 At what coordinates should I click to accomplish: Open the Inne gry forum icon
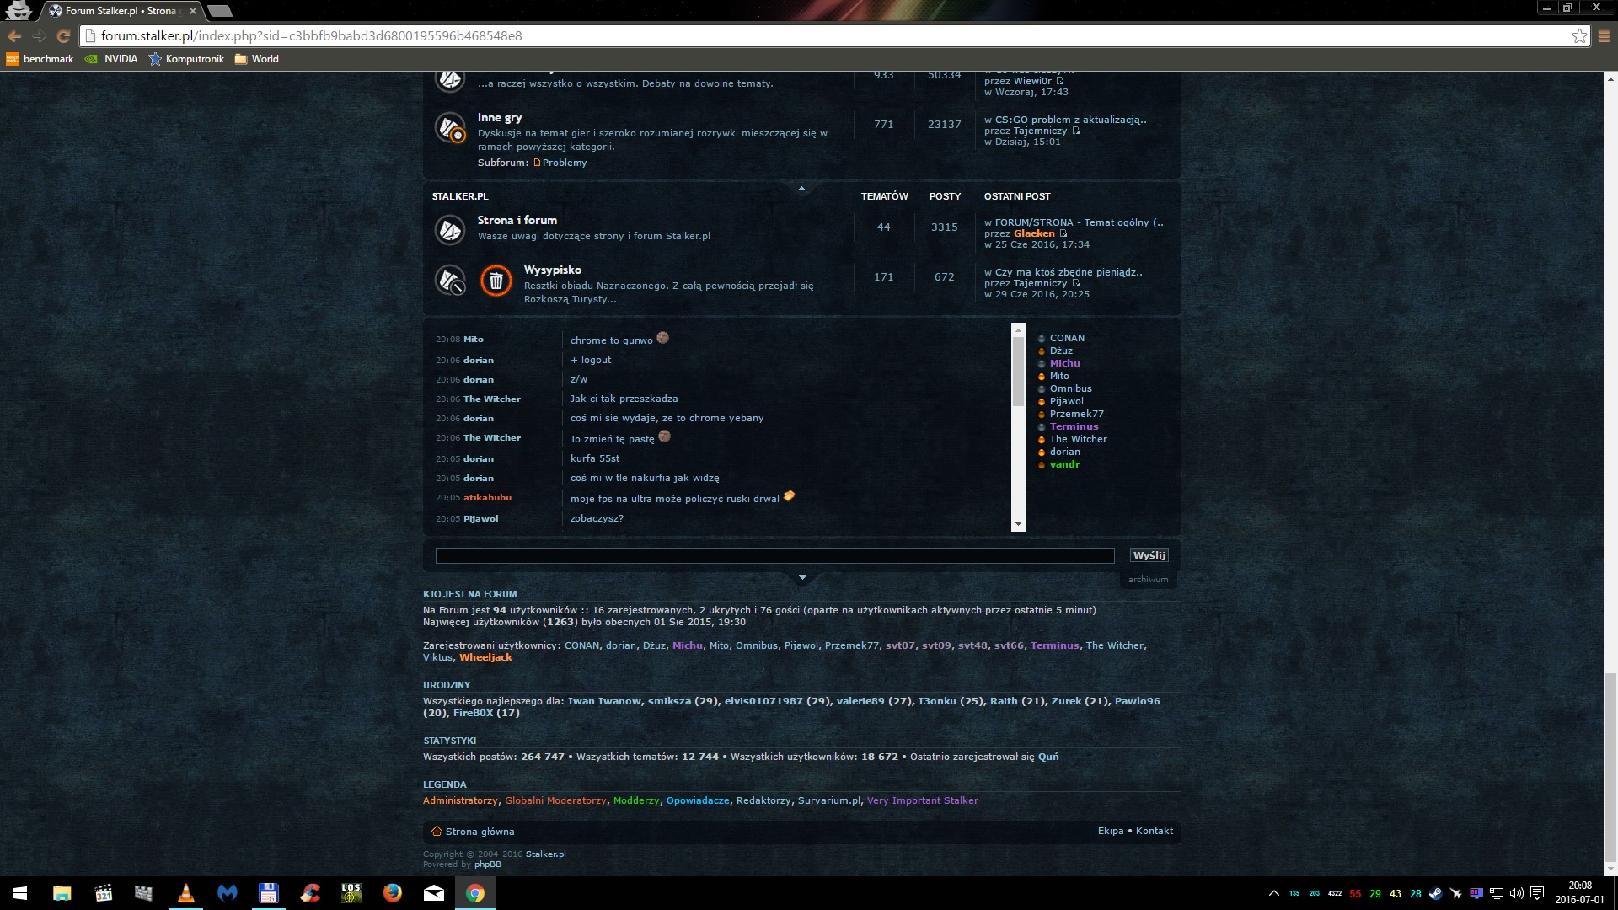click(450, 127)
